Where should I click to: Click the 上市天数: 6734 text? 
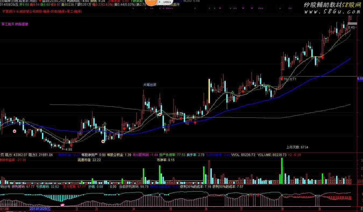(297, 147)
